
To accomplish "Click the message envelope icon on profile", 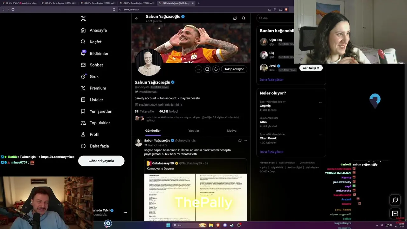I will click(x=207, y=69).
